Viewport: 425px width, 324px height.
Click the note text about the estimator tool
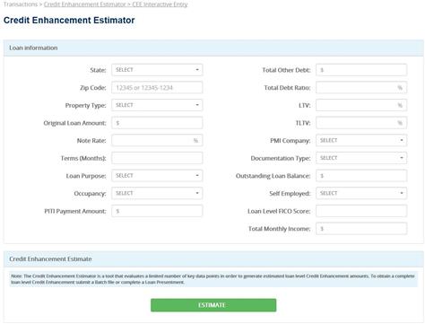coord(212,279)
